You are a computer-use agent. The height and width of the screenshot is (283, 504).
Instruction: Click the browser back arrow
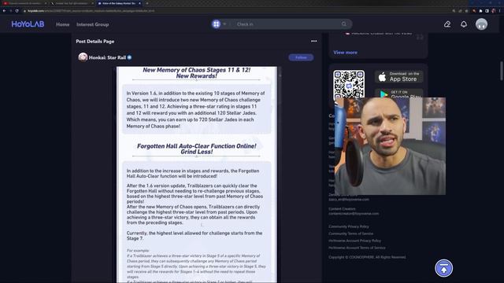click(x=4, y=10)
